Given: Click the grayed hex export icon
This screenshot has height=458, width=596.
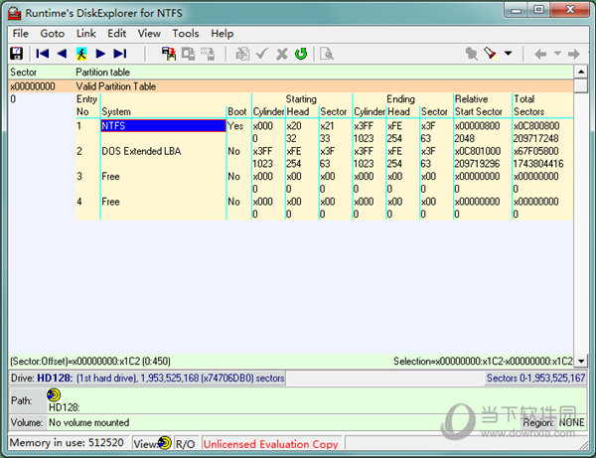Looking at the screenshot, I should (x=208, y=54).
